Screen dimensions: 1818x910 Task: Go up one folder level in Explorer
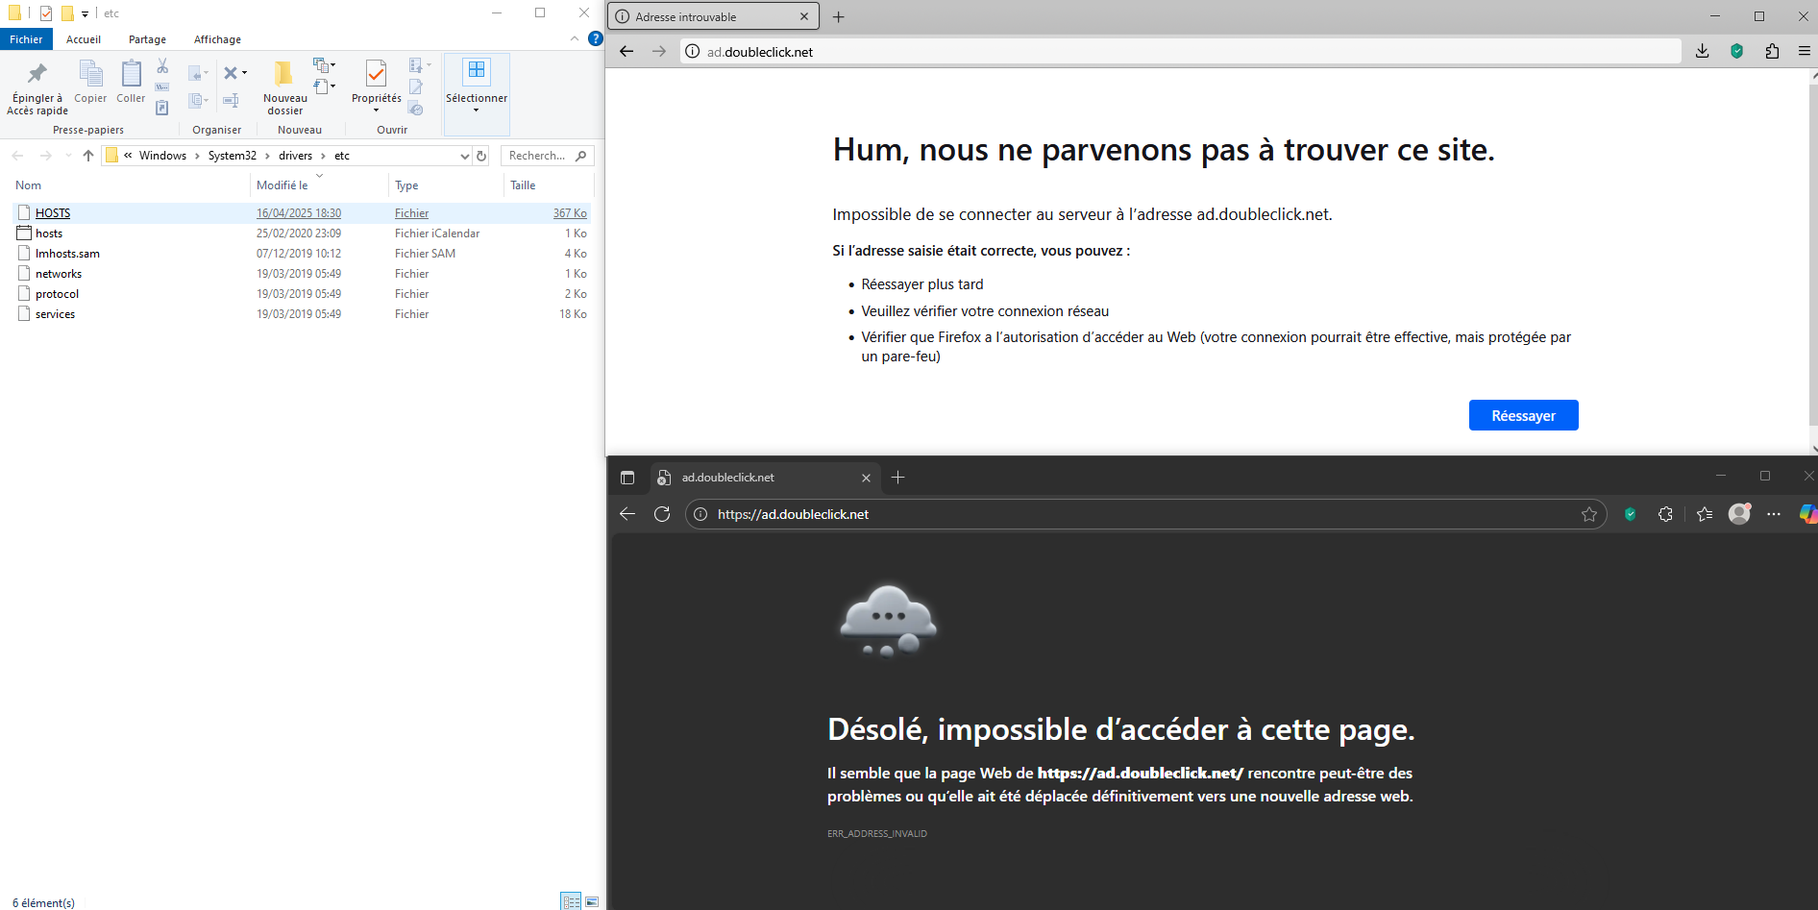(88, 156)
